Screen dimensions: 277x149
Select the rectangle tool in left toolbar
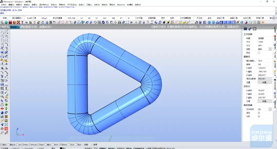(x=6, y=40)
